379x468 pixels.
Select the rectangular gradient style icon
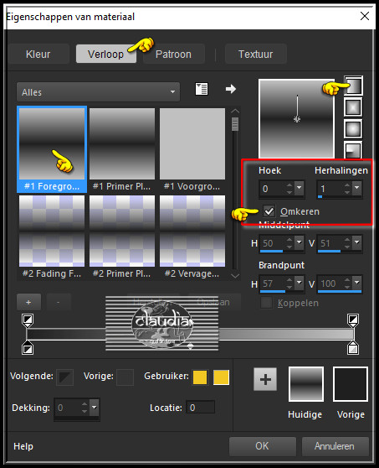point(353,107)
